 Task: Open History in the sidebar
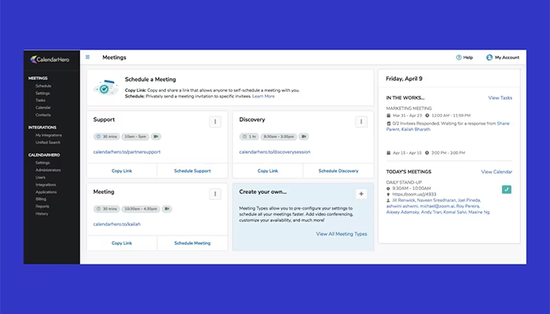point(42,214)
